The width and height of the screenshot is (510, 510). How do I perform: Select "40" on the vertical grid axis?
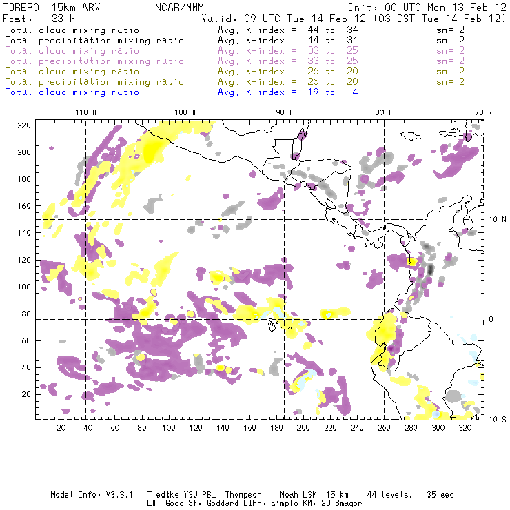pyautogui.click(x=26, y=367)
